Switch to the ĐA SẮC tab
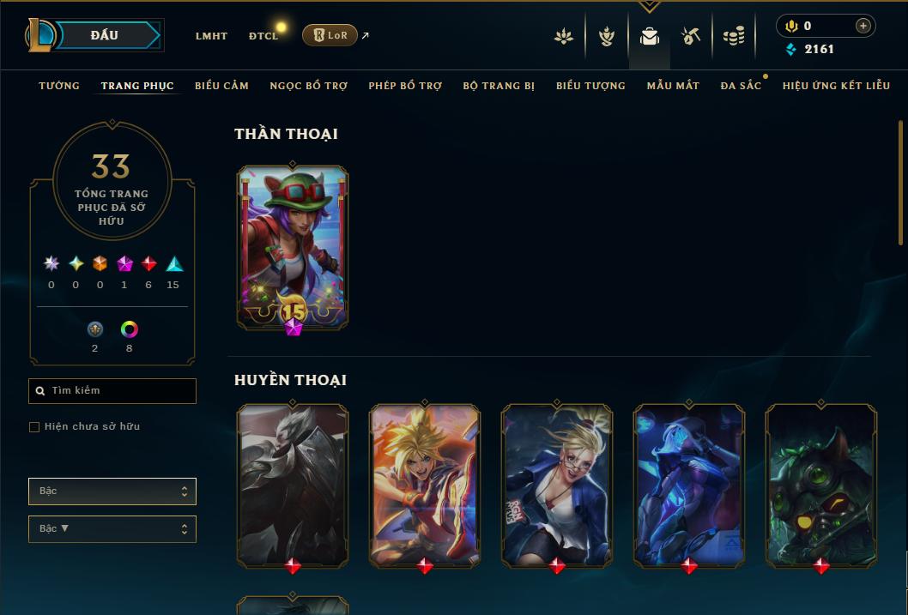This screenshot has height=615, width=908. 741,86
